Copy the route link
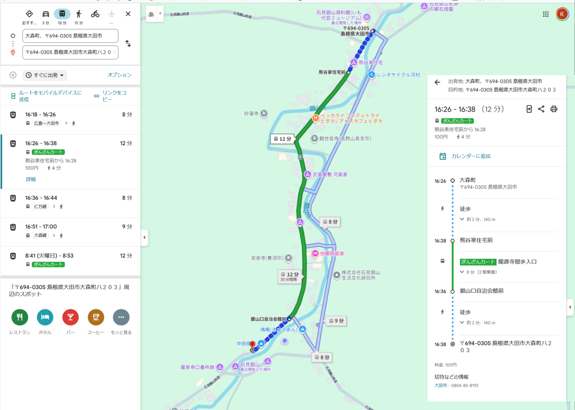The width and height of the screenshot is (575, 410). click(x=110, y=96)
